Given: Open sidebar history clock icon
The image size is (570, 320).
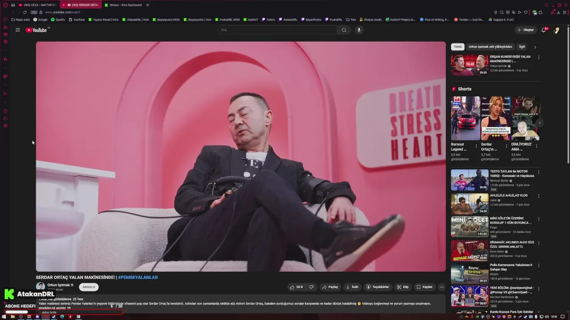Looking at the screenshot, I should point(5,111).
